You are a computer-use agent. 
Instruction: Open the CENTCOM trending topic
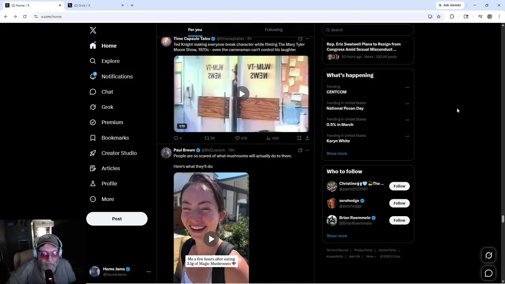337,92
